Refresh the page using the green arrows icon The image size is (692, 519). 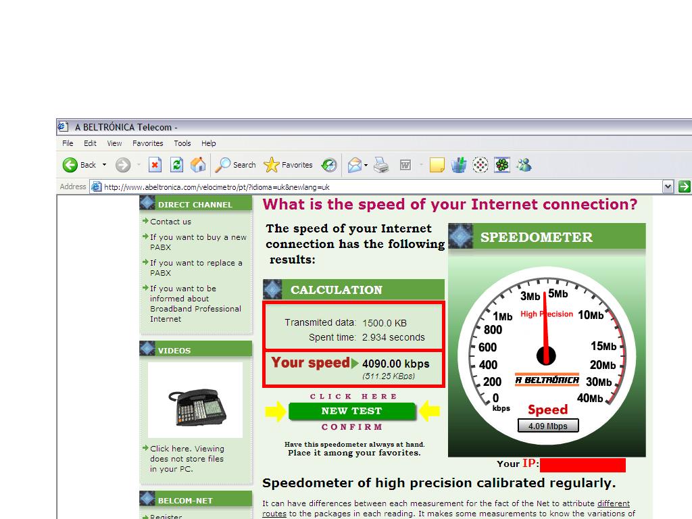(176, 165)
